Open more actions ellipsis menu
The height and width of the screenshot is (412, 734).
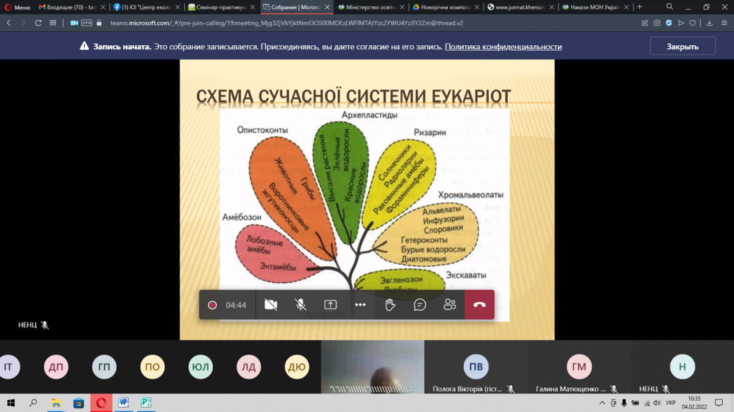tap(360, 305)
